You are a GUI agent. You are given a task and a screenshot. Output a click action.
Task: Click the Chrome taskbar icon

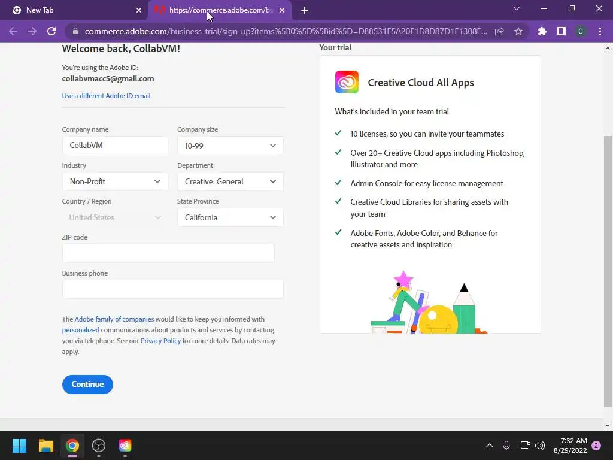72,446
